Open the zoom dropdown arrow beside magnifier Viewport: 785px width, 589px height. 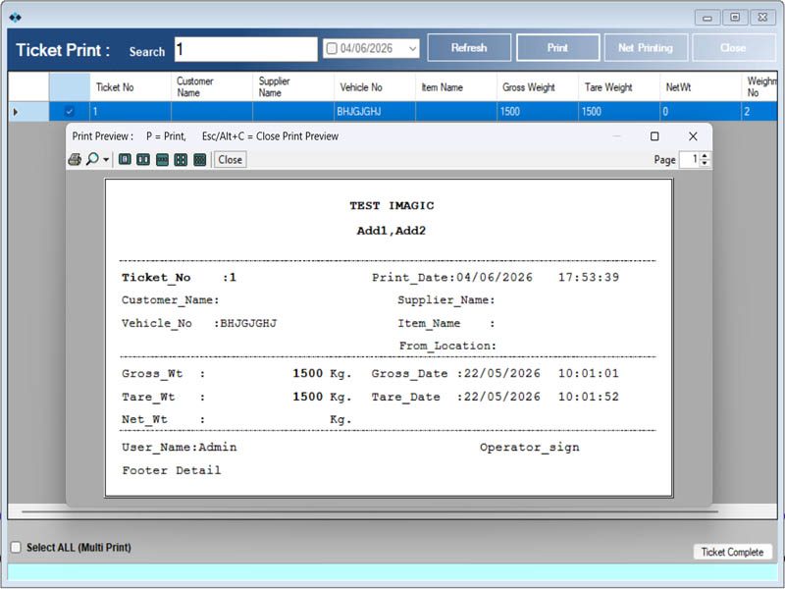(106, 160)
